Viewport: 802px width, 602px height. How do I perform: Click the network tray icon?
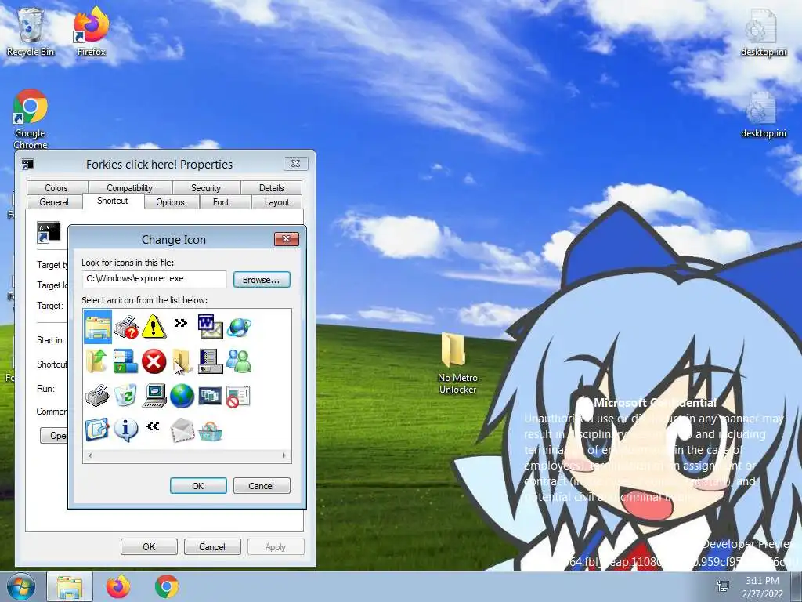pos(723,586)
